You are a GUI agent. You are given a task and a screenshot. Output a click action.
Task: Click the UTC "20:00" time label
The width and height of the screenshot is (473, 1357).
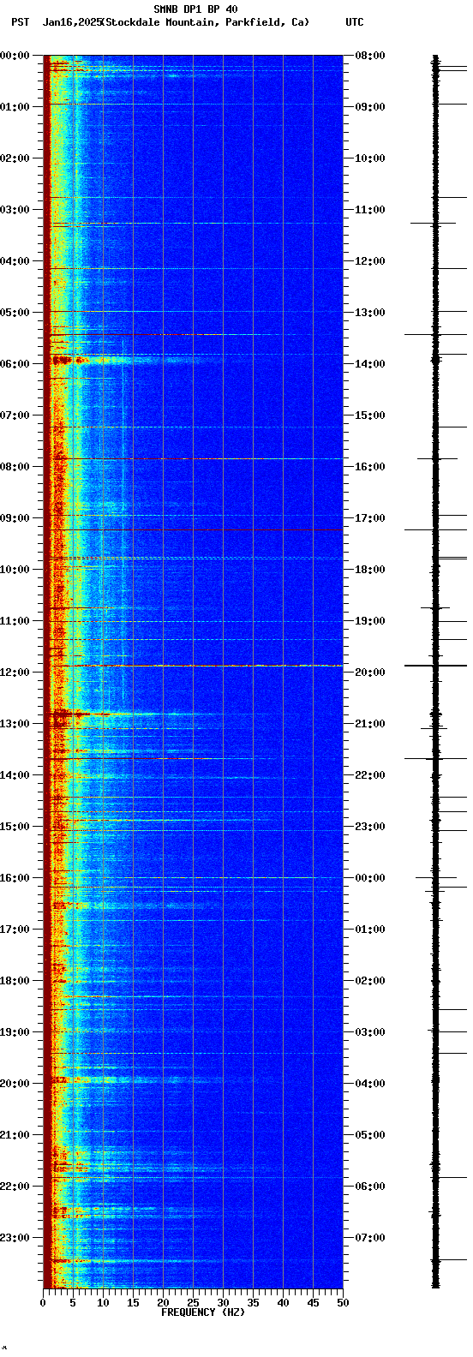pyautogui.click(x=370, y=673)
